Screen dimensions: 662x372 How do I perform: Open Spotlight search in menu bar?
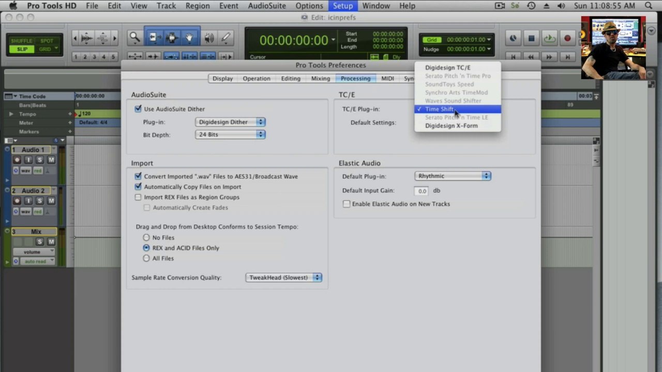[x=649, y=6]
